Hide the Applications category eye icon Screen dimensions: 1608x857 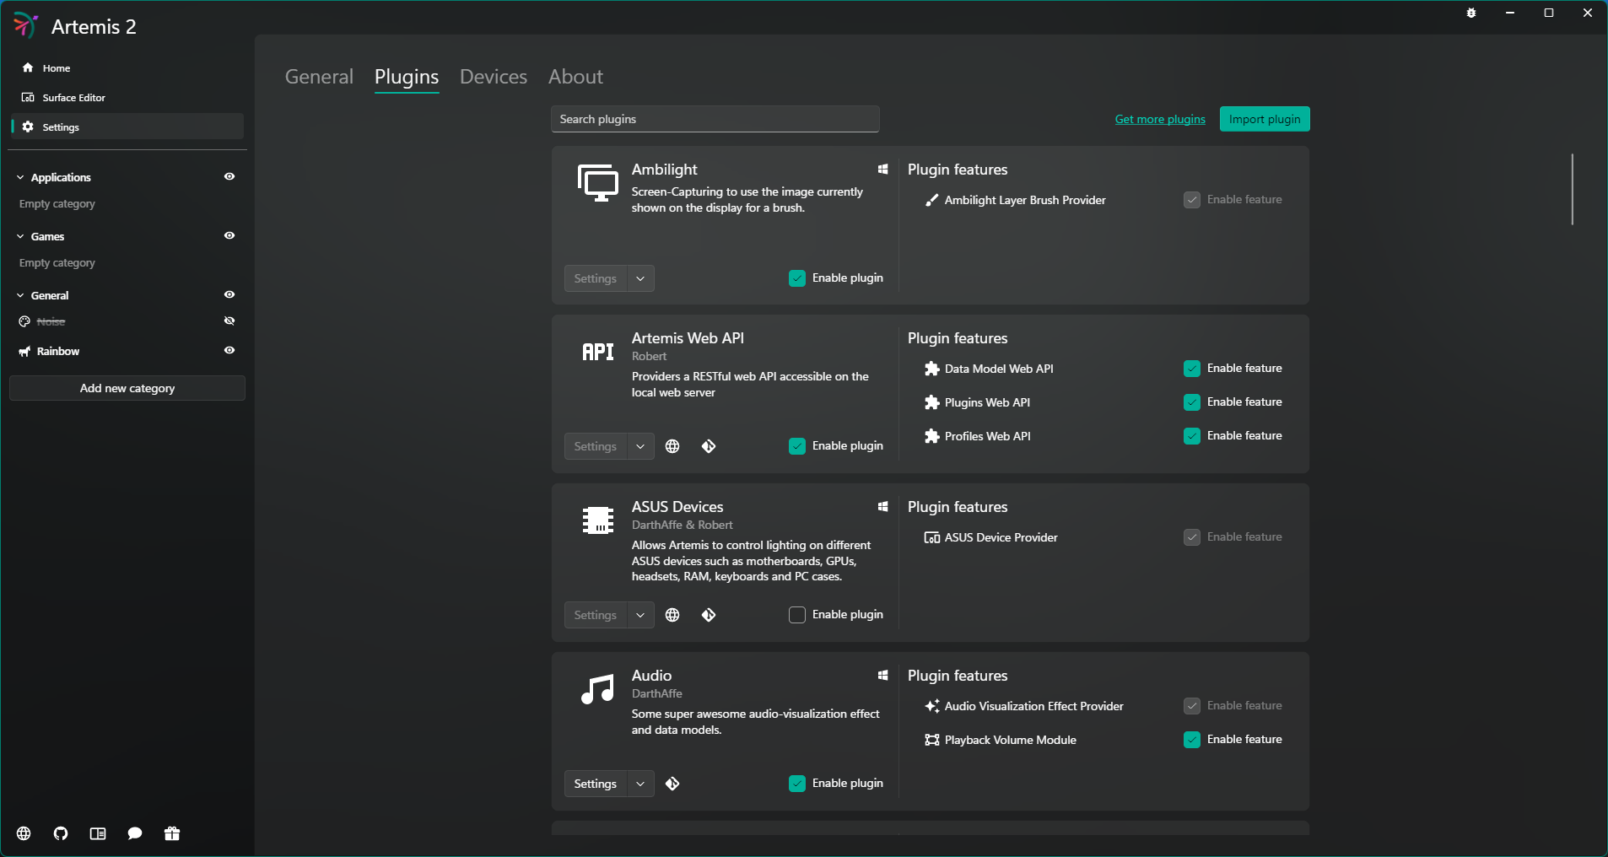[229, 176]
